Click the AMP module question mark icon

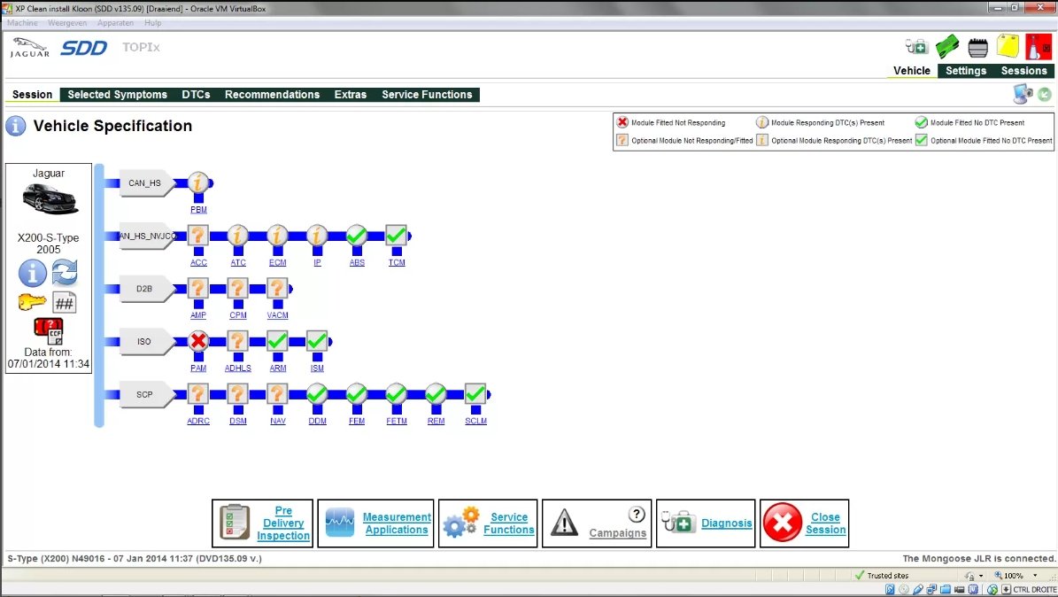tap(198, 289)
